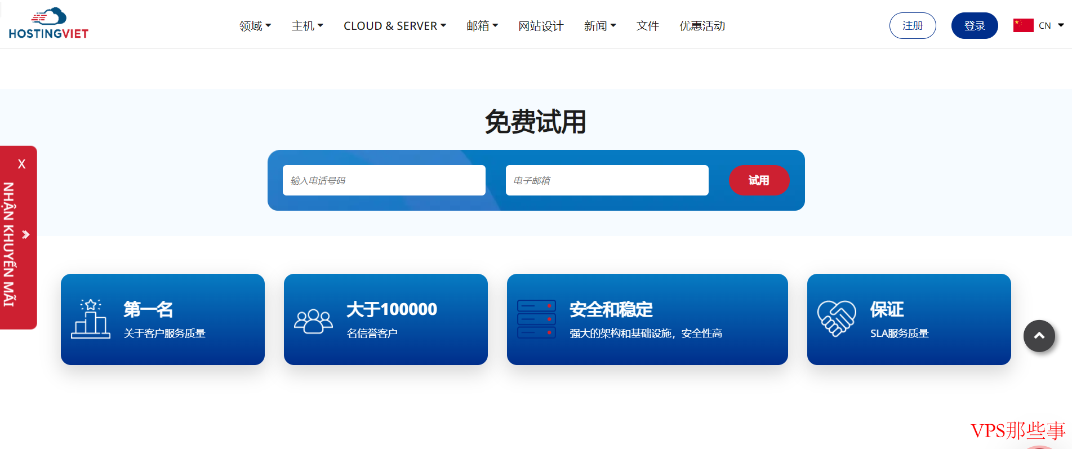Click the 电子邮箱 email input field
Screen dimensions: 1072x449
point(607,180)
